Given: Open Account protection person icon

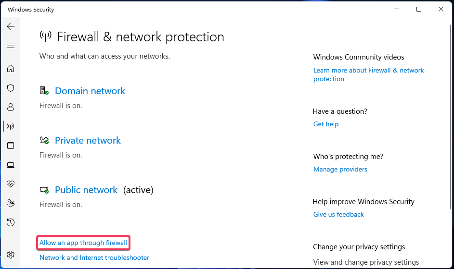Looking at the screenshot, I should [11, 107].
